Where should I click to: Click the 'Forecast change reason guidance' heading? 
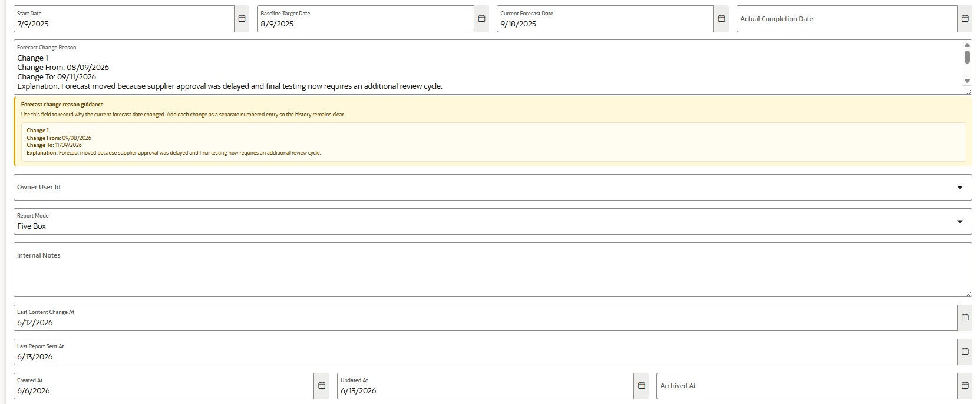(x=62, y=105)
